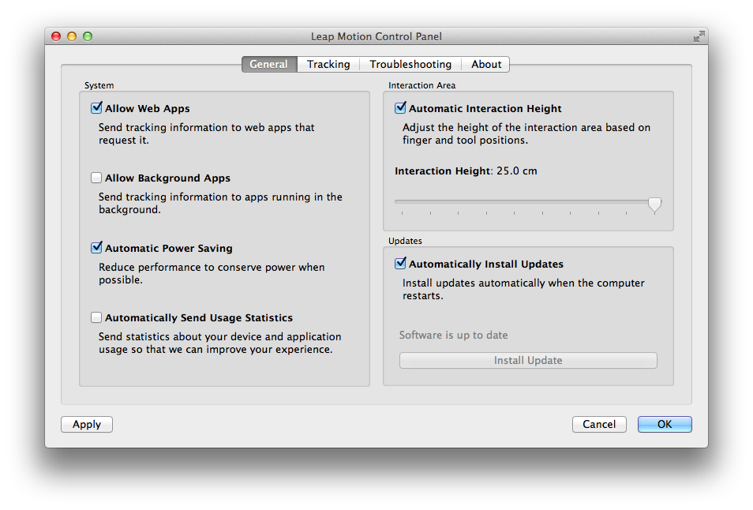Zoom the window with the green button
Image resolution: width=753 pixels, height=510 pixels.
[88, 36]
